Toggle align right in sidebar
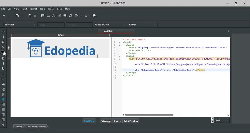This screenshot has width=250, height=133. pyautogui.click(x=3, y=104)
